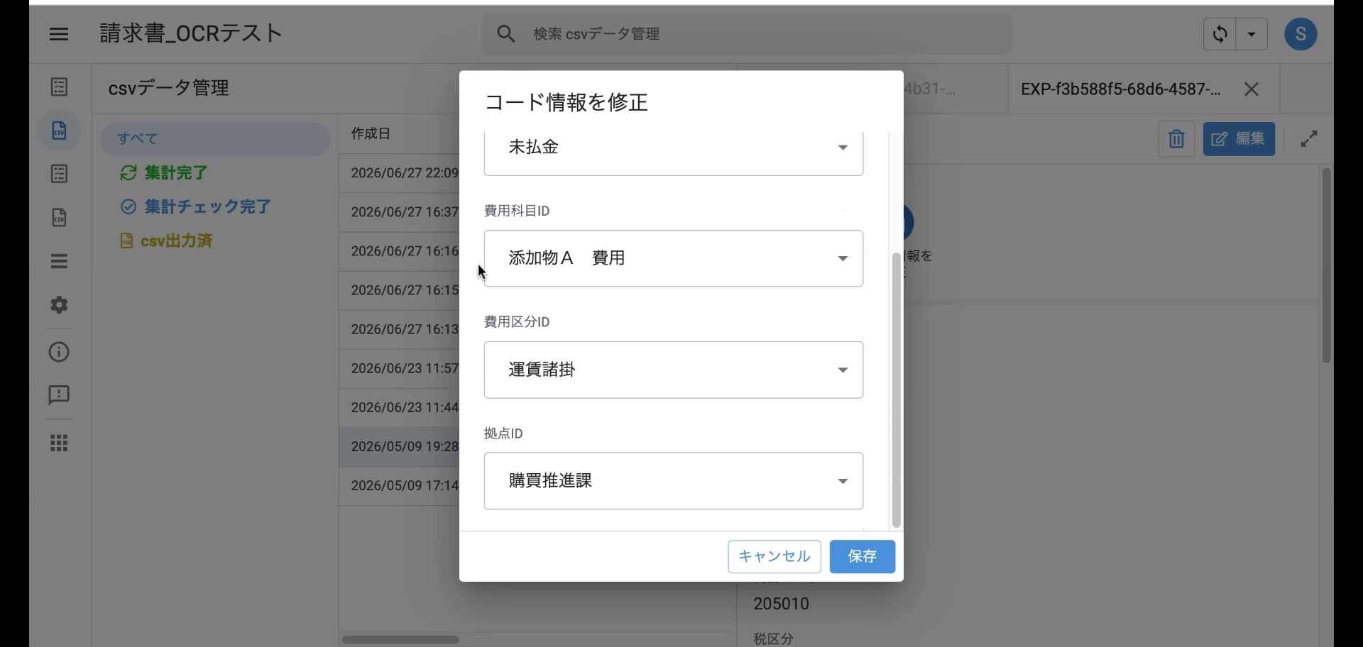This screenshot has height=647, width=1363.
Task: Click the detail panel vertical scrollbar
Action: coord(1326,266)
